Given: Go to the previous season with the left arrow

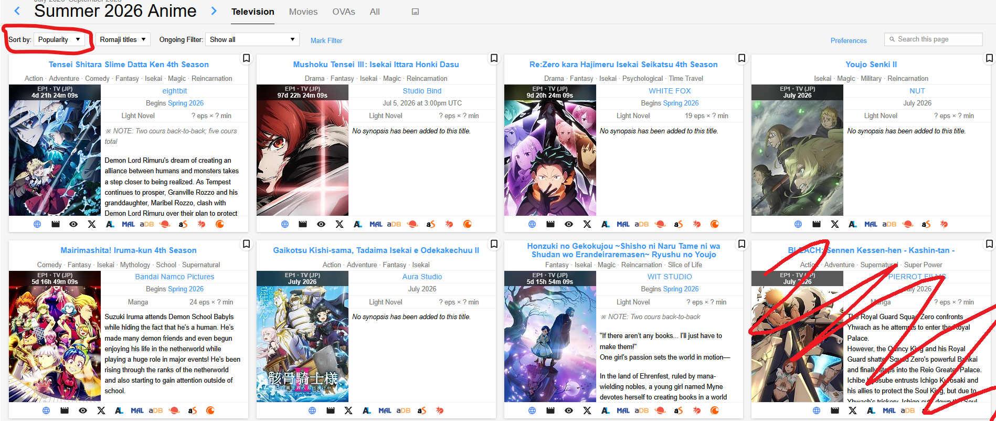Looking at the screenshot, I should tap(17, 10).
